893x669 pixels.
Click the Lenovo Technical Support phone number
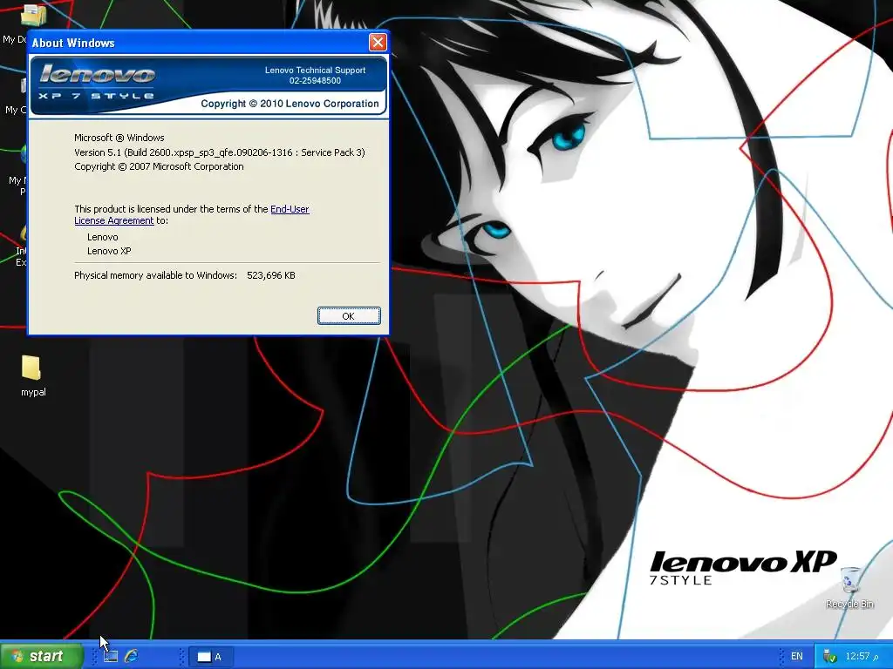pos(315,81)
